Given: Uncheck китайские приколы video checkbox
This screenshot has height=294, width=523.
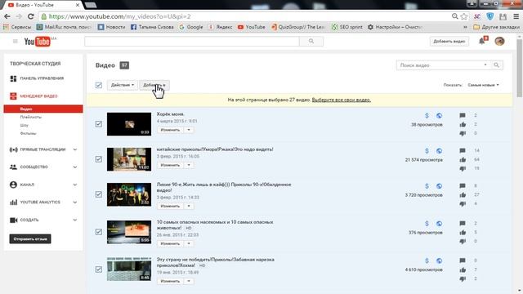Looking at the screenshot, I should point(99,159).
